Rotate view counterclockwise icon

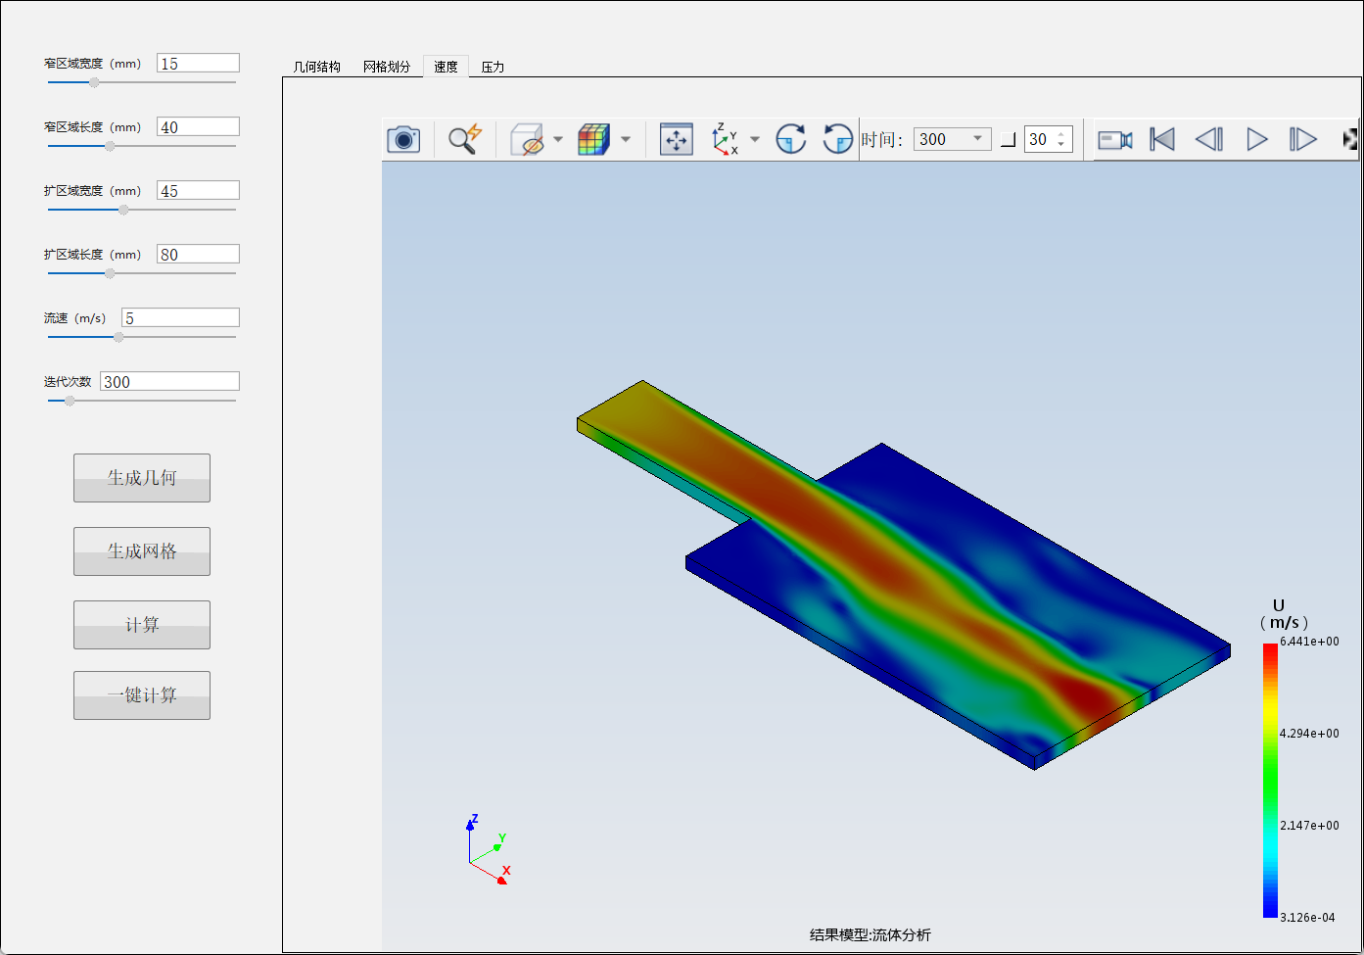837,139
